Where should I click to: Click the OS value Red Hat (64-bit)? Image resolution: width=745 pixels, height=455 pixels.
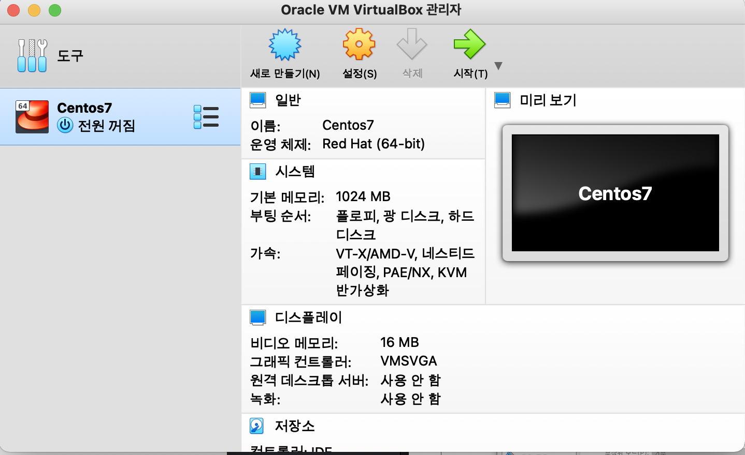pyautogui.click(x=374, y=144)
